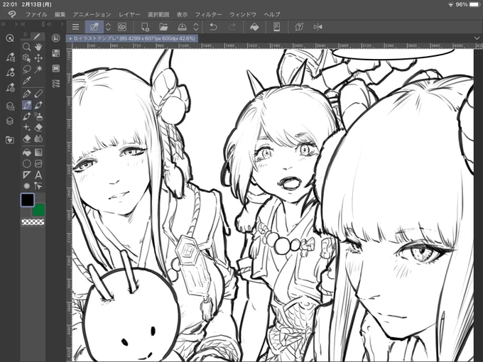Click the Save icon in command bar
The width and height of the screenshot is (483, 362).
click(182, 27)
